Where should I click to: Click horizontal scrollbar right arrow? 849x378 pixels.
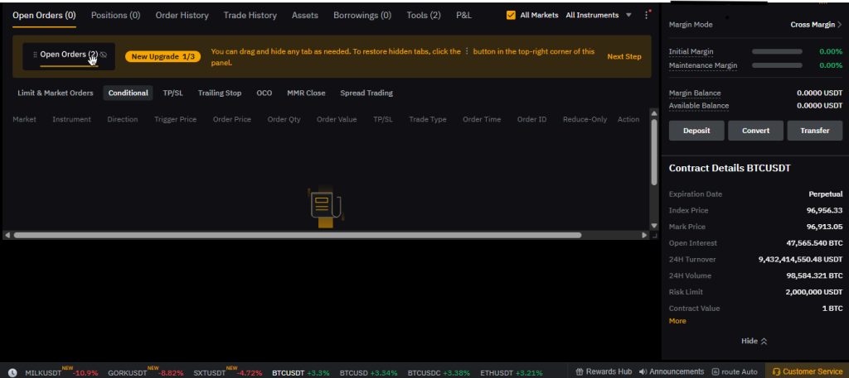(x=644, y=236)
